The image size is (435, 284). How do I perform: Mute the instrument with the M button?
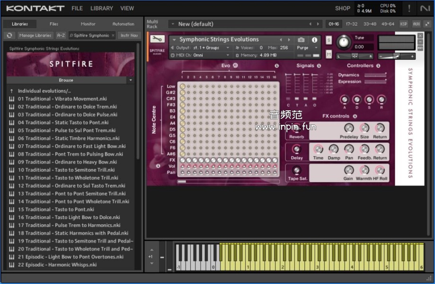coord(328,54)
